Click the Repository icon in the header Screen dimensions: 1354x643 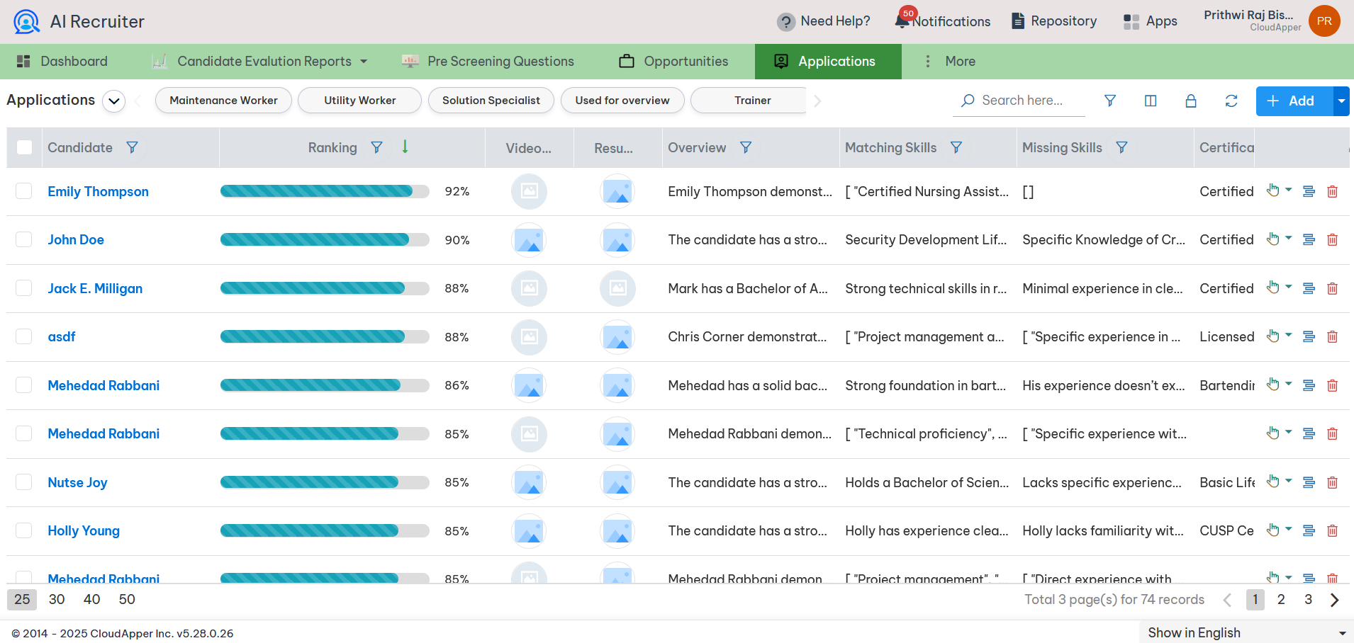[1019, 21]
